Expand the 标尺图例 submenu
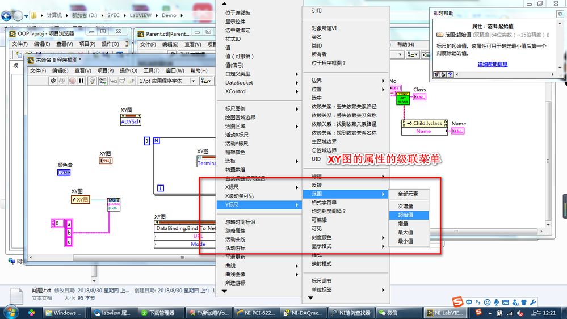The image size is (567, 319). tap(259, 108)
